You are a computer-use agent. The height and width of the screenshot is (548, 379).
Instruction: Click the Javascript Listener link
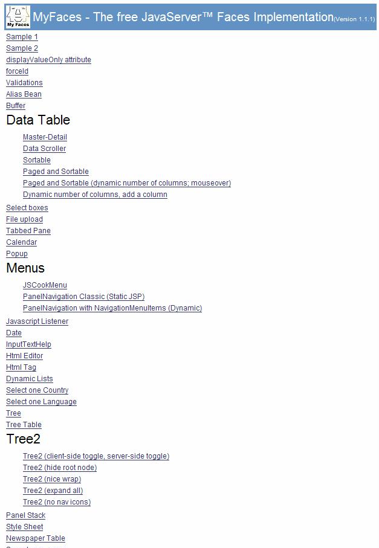point(37,321)
